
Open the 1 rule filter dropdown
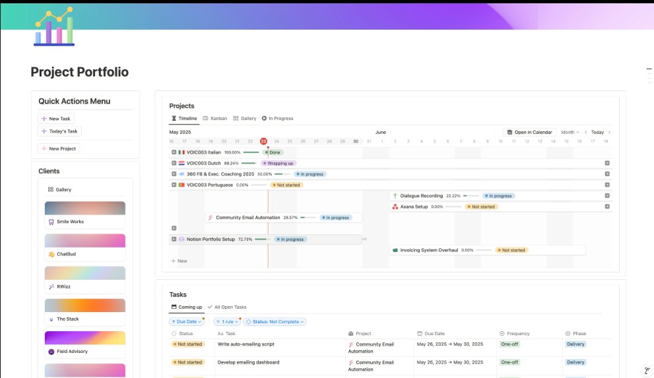click(227, 322)
